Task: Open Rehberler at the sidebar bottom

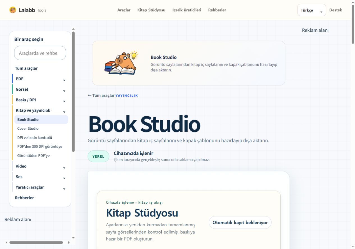Action: tap(24, 198)
